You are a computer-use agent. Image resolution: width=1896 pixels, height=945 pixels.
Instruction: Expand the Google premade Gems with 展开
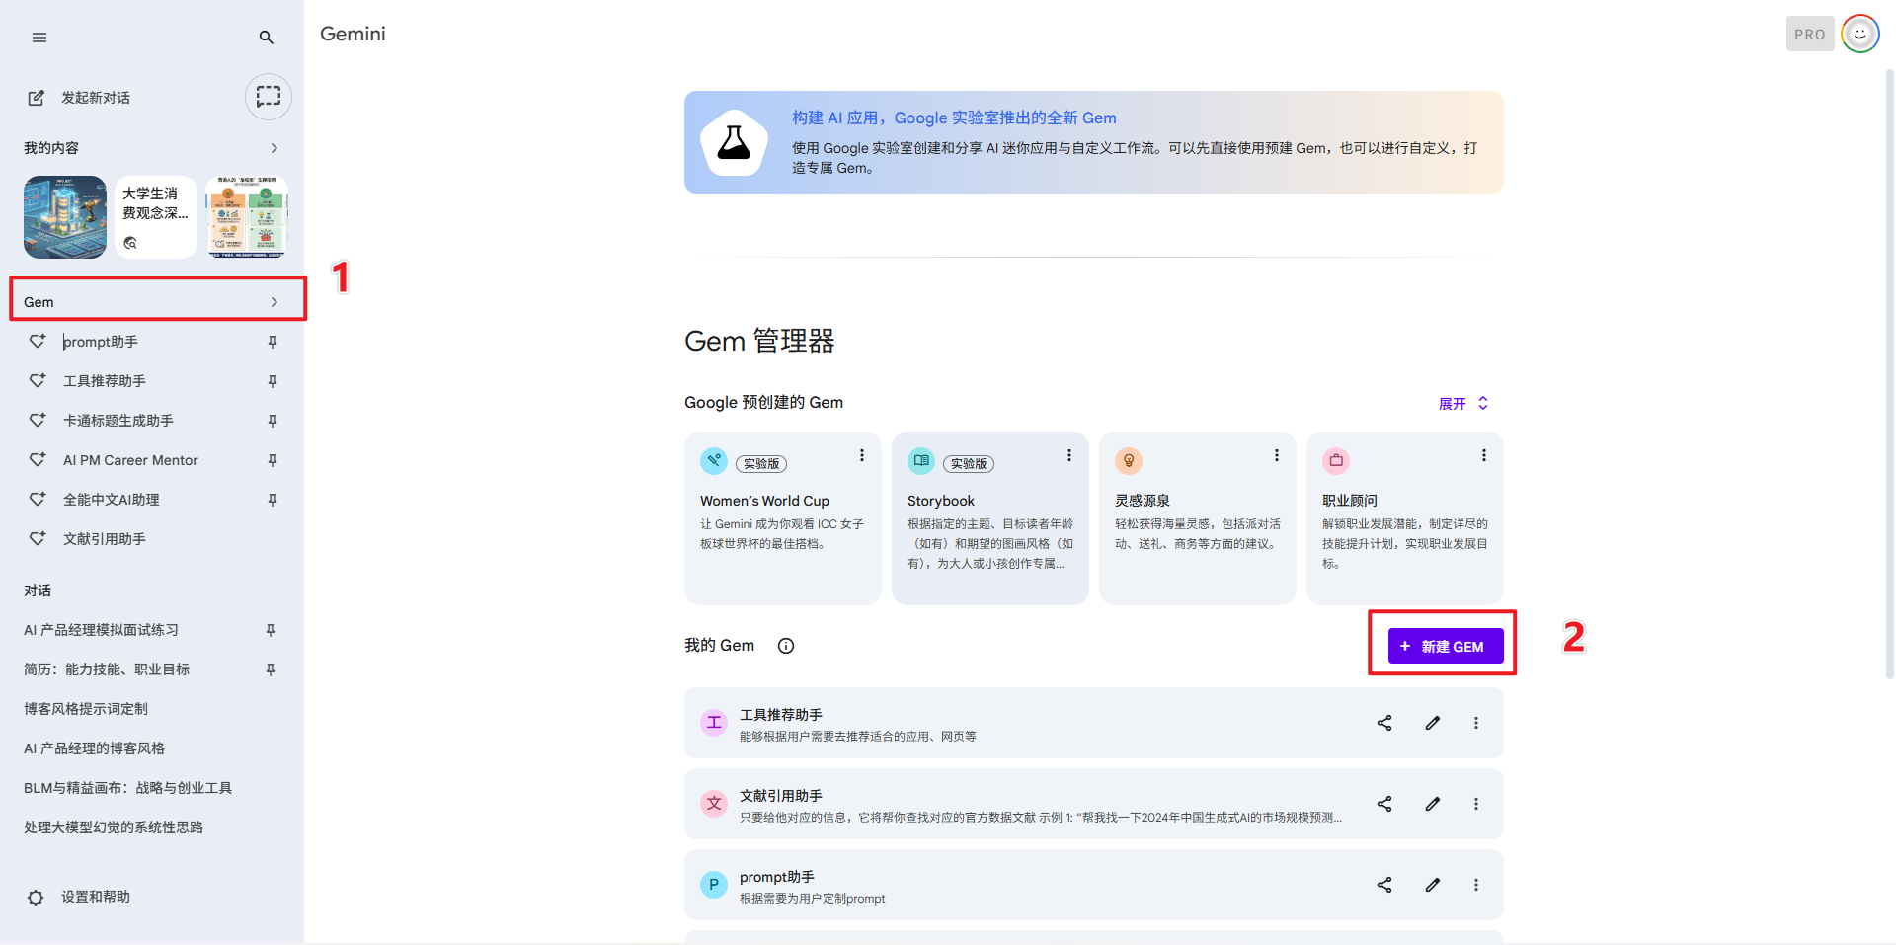[1463, 403]
